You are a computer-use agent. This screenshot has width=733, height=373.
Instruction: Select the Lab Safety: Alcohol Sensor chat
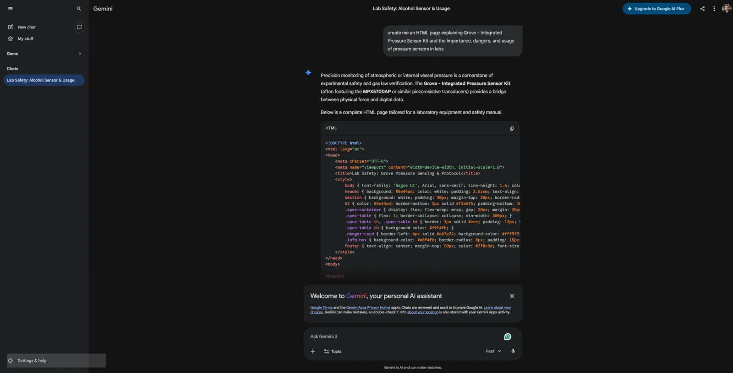pos(44,80)
